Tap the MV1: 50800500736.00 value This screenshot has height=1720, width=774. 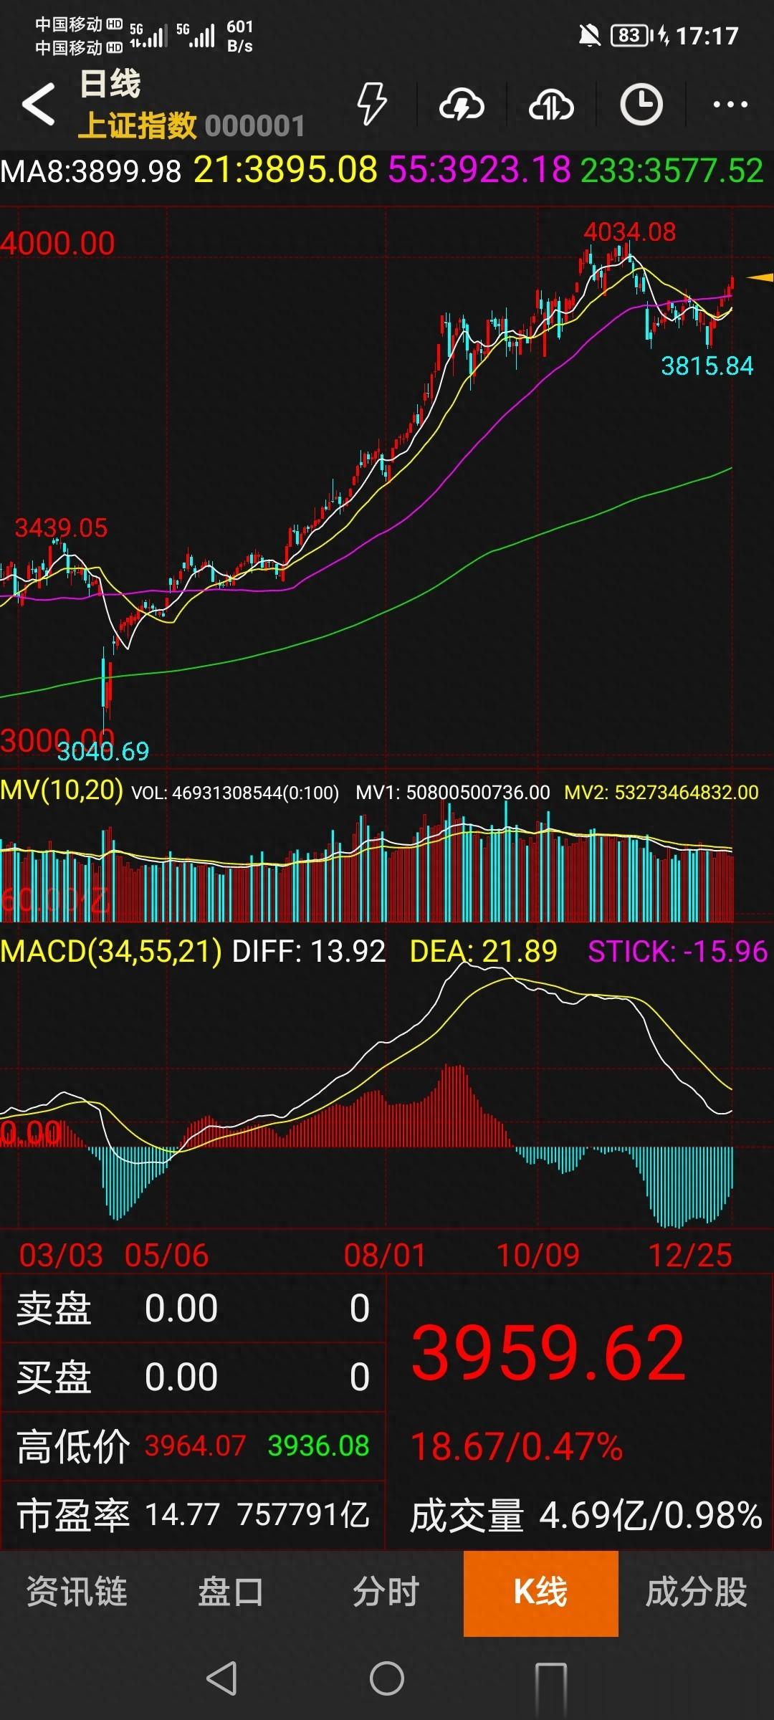tap(453, 793)
